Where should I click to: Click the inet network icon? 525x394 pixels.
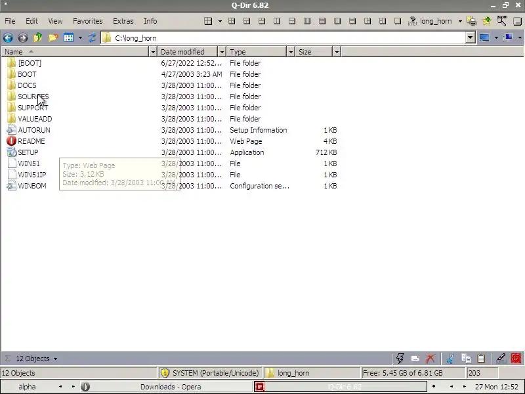click(412, 21)
